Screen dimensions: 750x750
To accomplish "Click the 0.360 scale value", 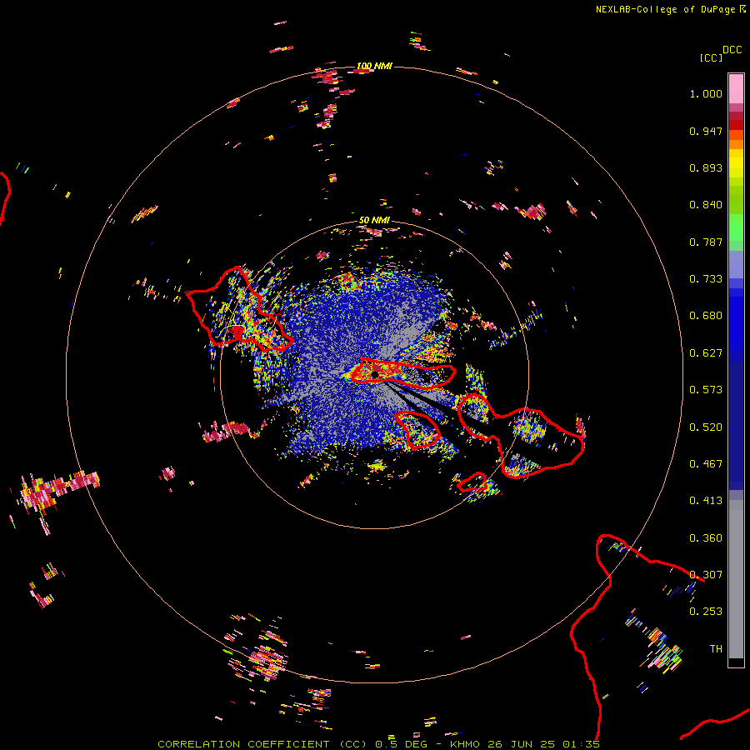I will click(706, 538).
